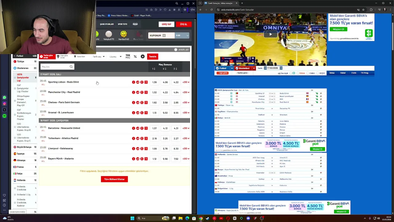Select Türkiye in the country list
Screen dimensions: 394x222
(25, 61)
